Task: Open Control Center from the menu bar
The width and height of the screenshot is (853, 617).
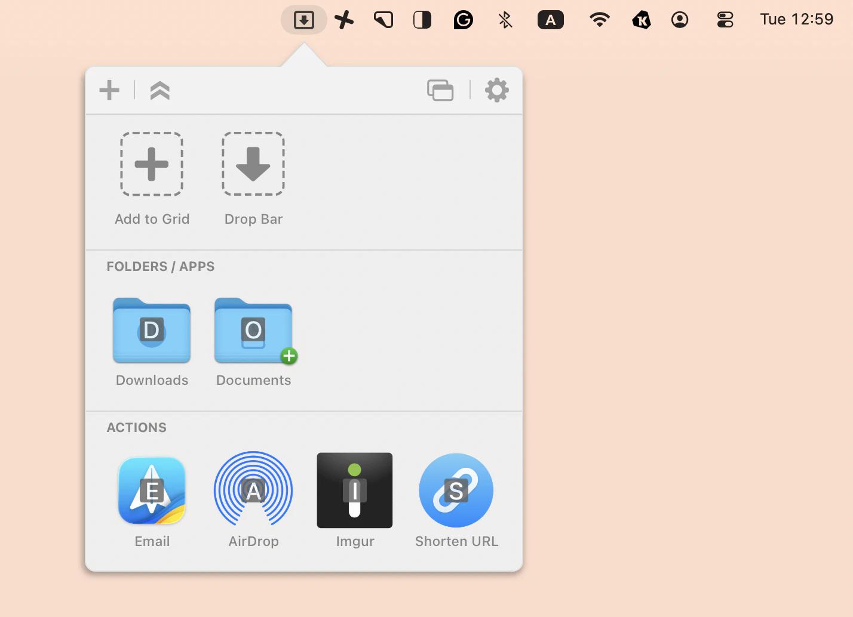Action: point(725,20)
